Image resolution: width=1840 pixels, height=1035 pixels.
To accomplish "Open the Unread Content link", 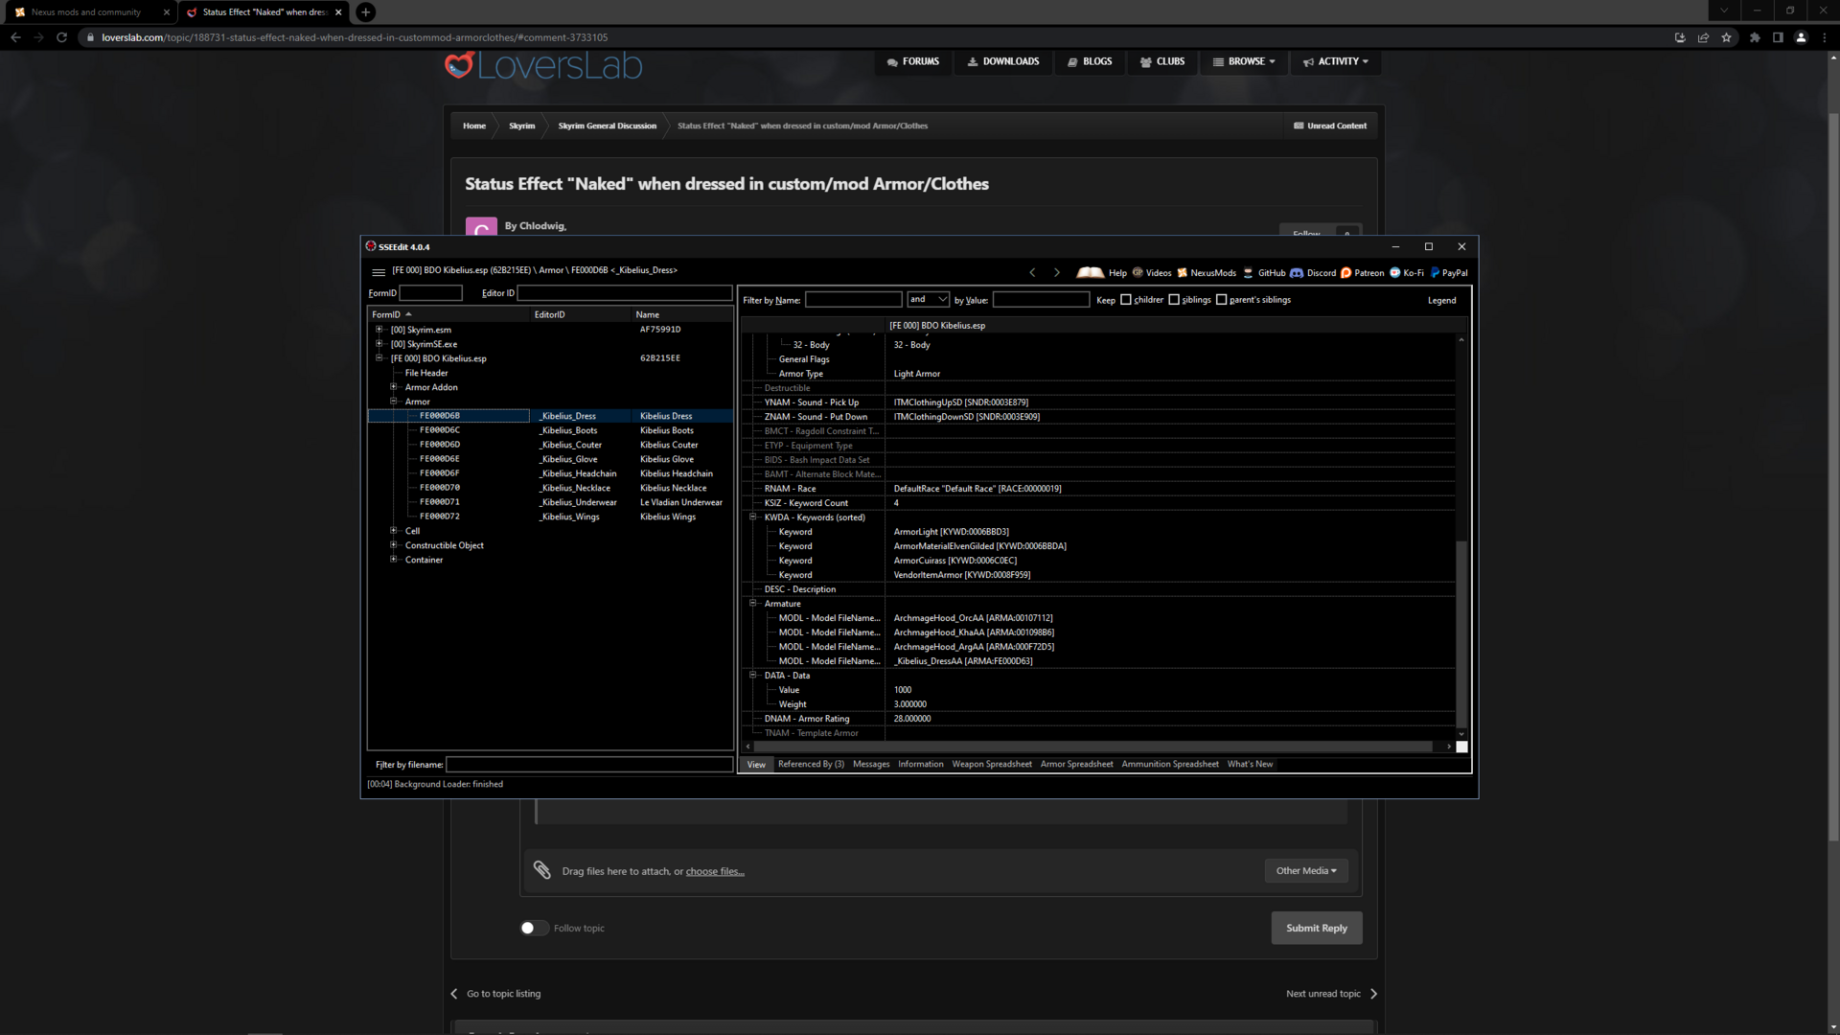I will (1330, 126).
